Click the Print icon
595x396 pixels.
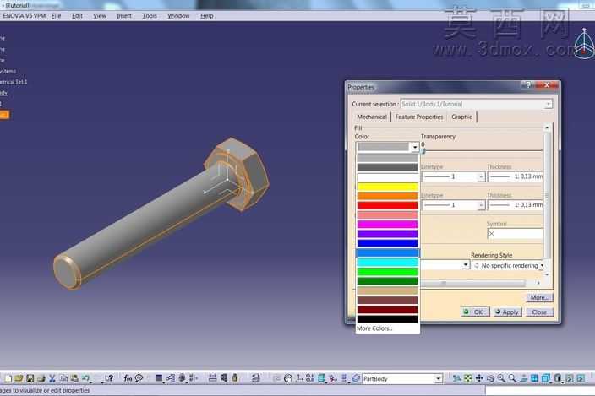click(41, 378)
